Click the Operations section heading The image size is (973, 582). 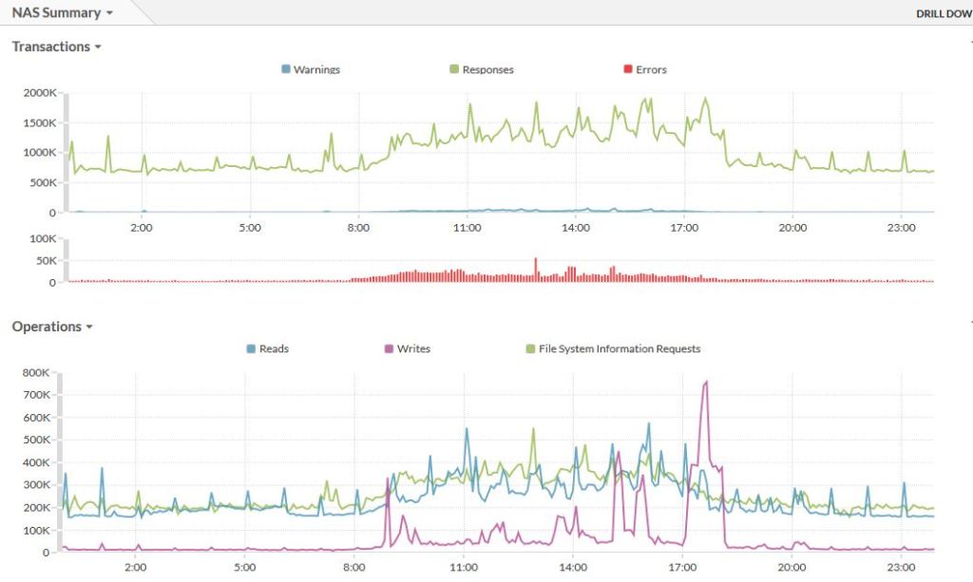coord(45,327)
